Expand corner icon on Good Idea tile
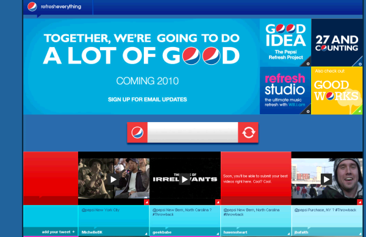The image size is (366, 237). 308,64
